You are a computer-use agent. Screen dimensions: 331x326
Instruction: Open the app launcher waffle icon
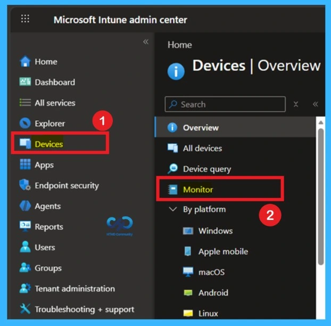(25, 19)
